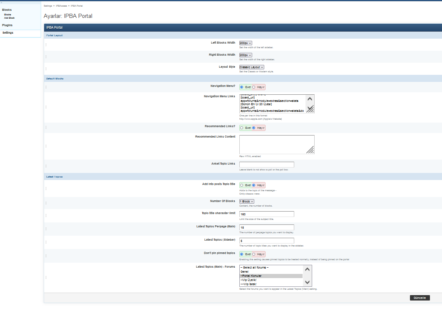Click the drag handle beside Layout Style row

point(46,69)
